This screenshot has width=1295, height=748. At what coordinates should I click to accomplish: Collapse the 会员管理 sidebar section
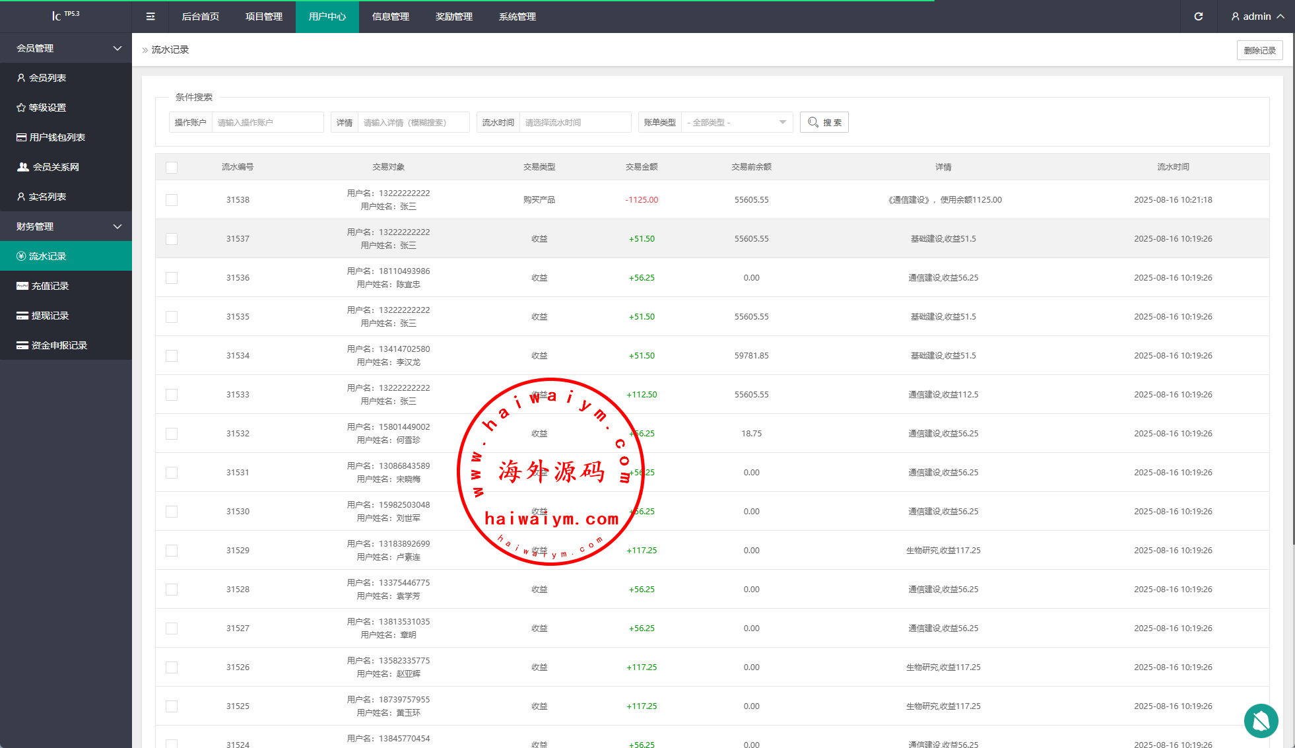tap(66, 48)
